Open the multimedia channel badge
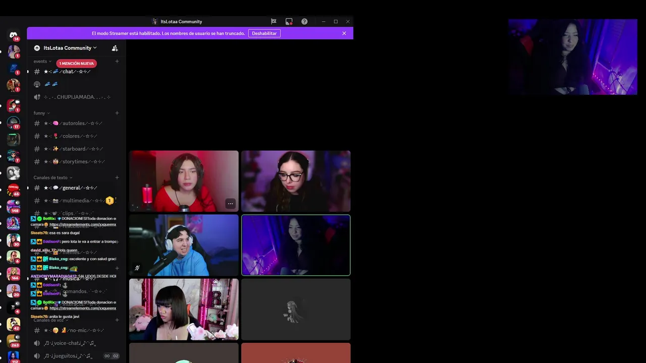Screen dimensions: 646x363 pos(110,201)
